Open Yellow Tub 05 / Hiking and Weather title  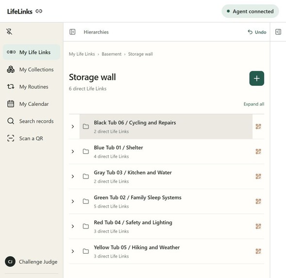click(x=136, y=247)
